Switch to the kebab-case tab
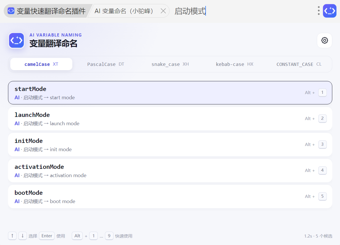Screen dimensions: 340x245 pos(234,64)
